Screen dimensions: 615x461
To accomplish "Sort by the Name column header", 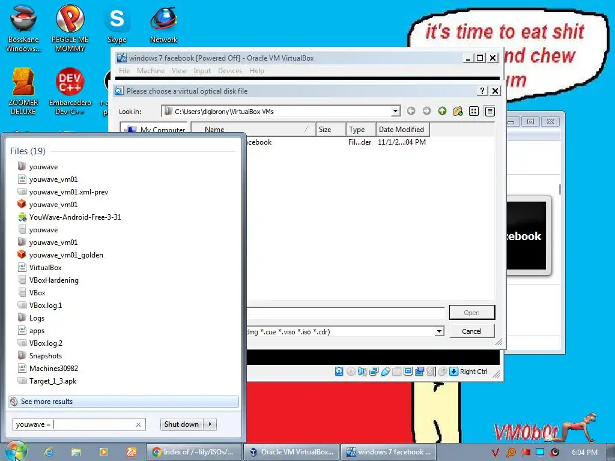I will (253, 130).
